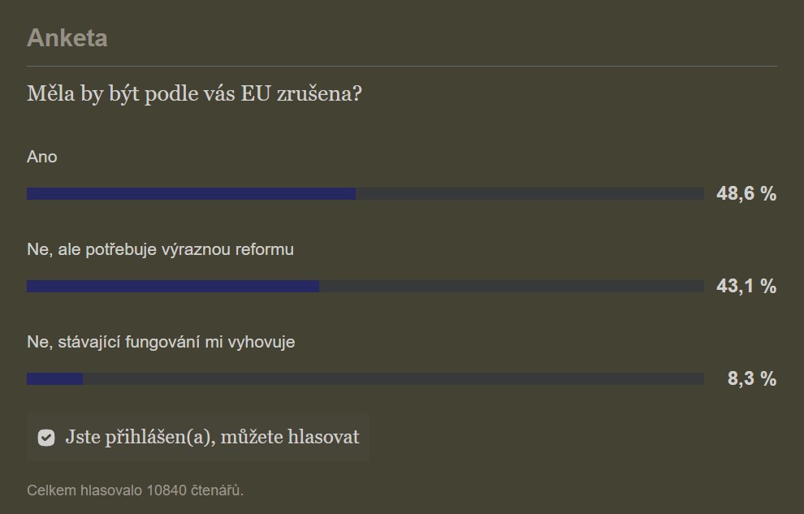Click the divider line below Anketa heading
Viewport: 804px width, 514px height.
402,66
